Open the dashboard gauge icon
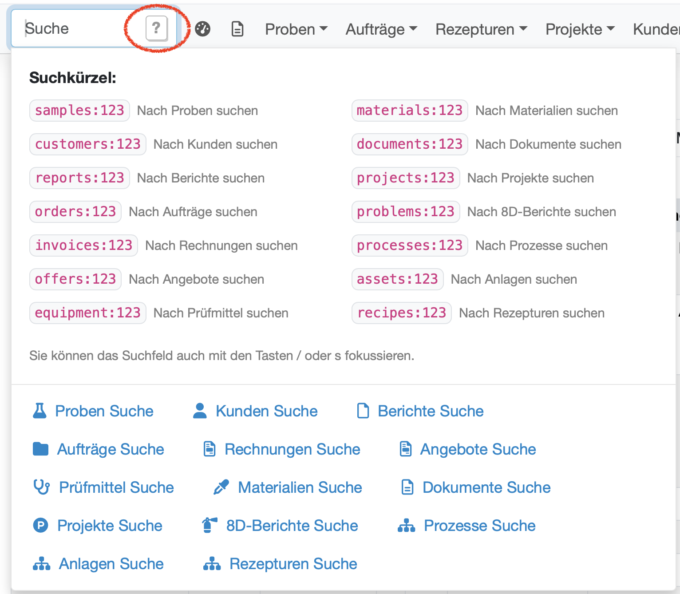This screenshot has height=594, width=680. point(203,29)
